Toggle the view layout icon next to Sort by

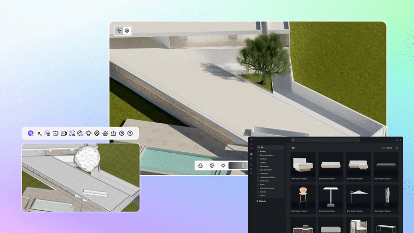point(397,148)
